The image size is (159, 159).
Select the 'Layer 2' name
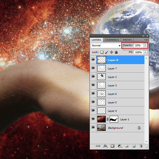pos(112,77)
